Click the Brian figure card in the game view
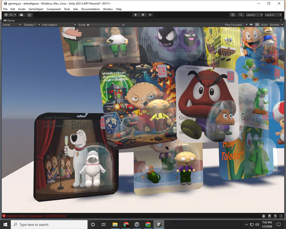The width and height of the screenshot is (286, 229). 76,157
